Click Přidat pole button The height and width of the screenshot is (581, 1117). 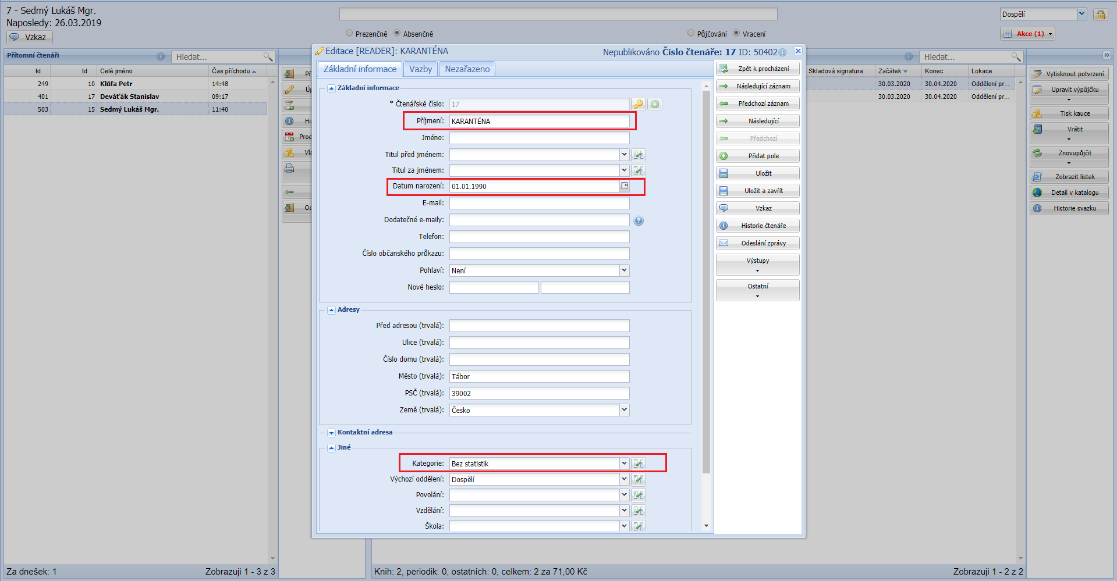pos(758,156)
